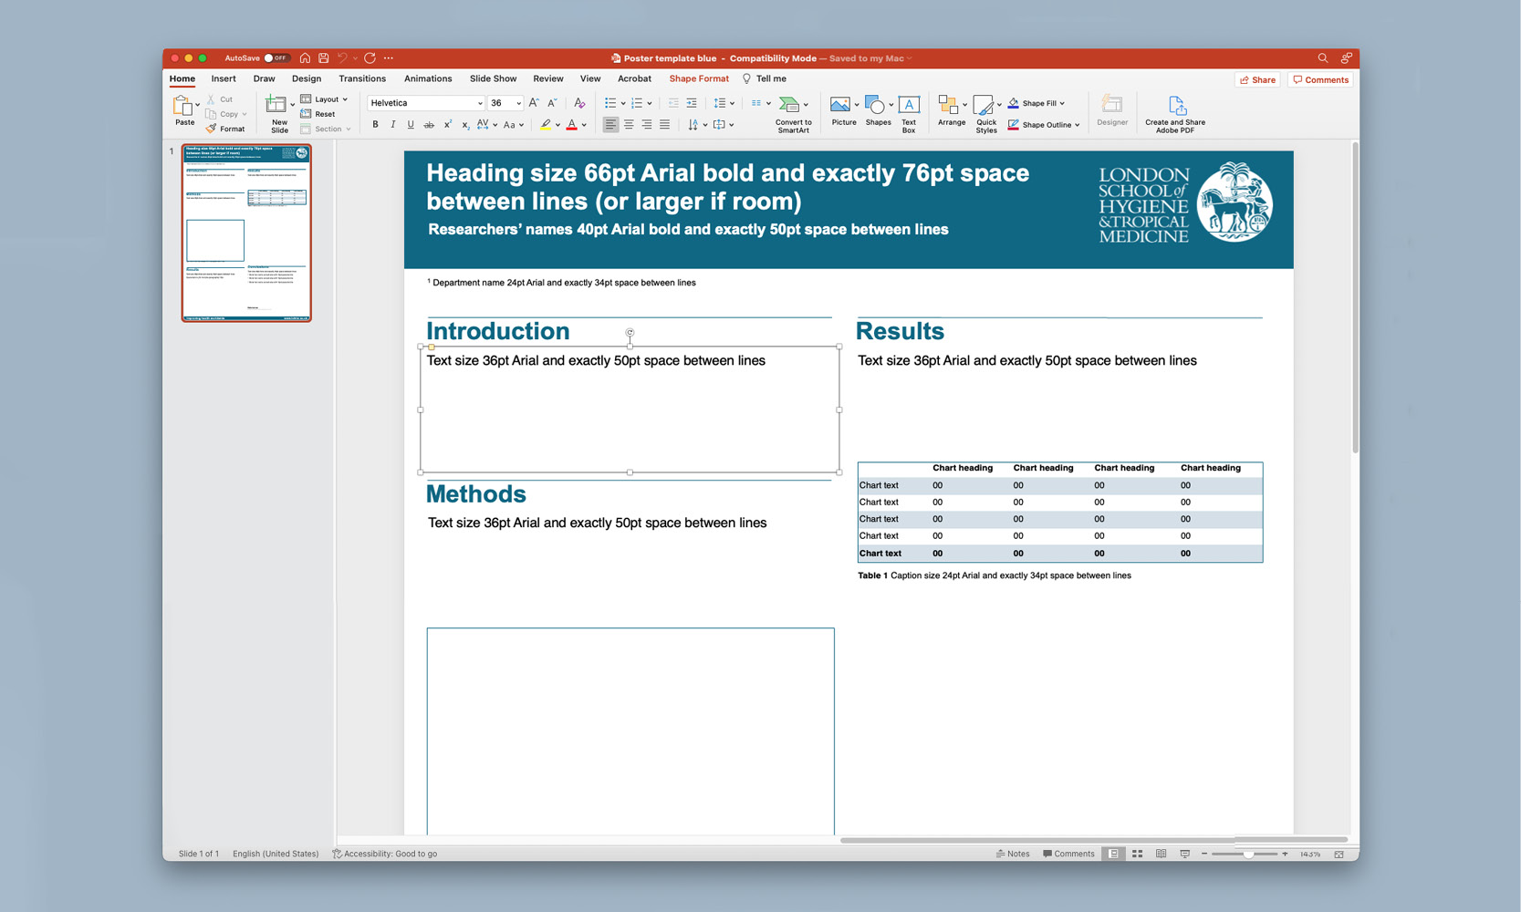The width and height of the screenshot is (1521, 912).
Task: Increase the font size
Action: tap(534, 102)
